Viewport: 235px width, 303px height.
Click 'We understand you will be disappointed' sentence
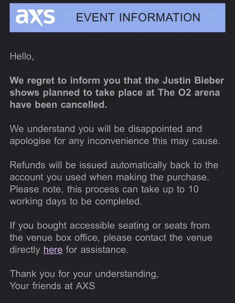(x=106, y=129)
